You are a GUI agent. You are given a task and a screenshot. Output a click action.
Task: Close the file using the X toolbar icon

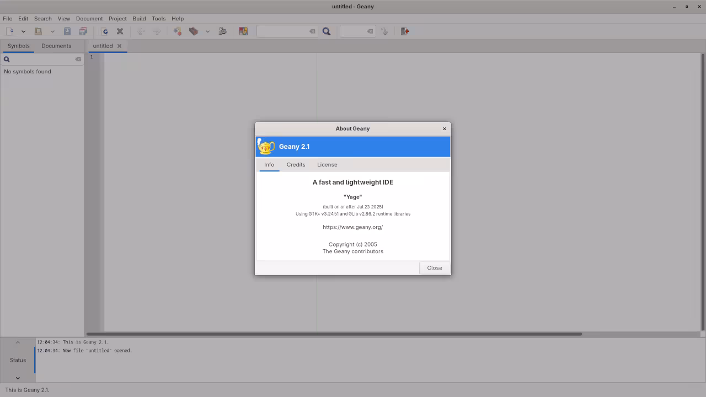pos(120,31)
